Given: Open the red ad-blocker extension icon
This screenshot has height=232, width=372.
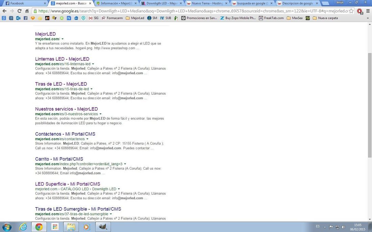Looking at the screenshot, I should [x=360, y=11].
